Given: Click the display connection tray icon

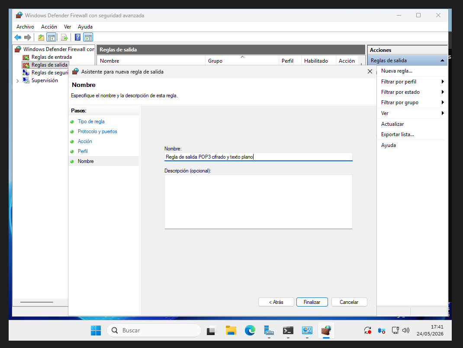Looking at the screenshot, I should (395, 331).
